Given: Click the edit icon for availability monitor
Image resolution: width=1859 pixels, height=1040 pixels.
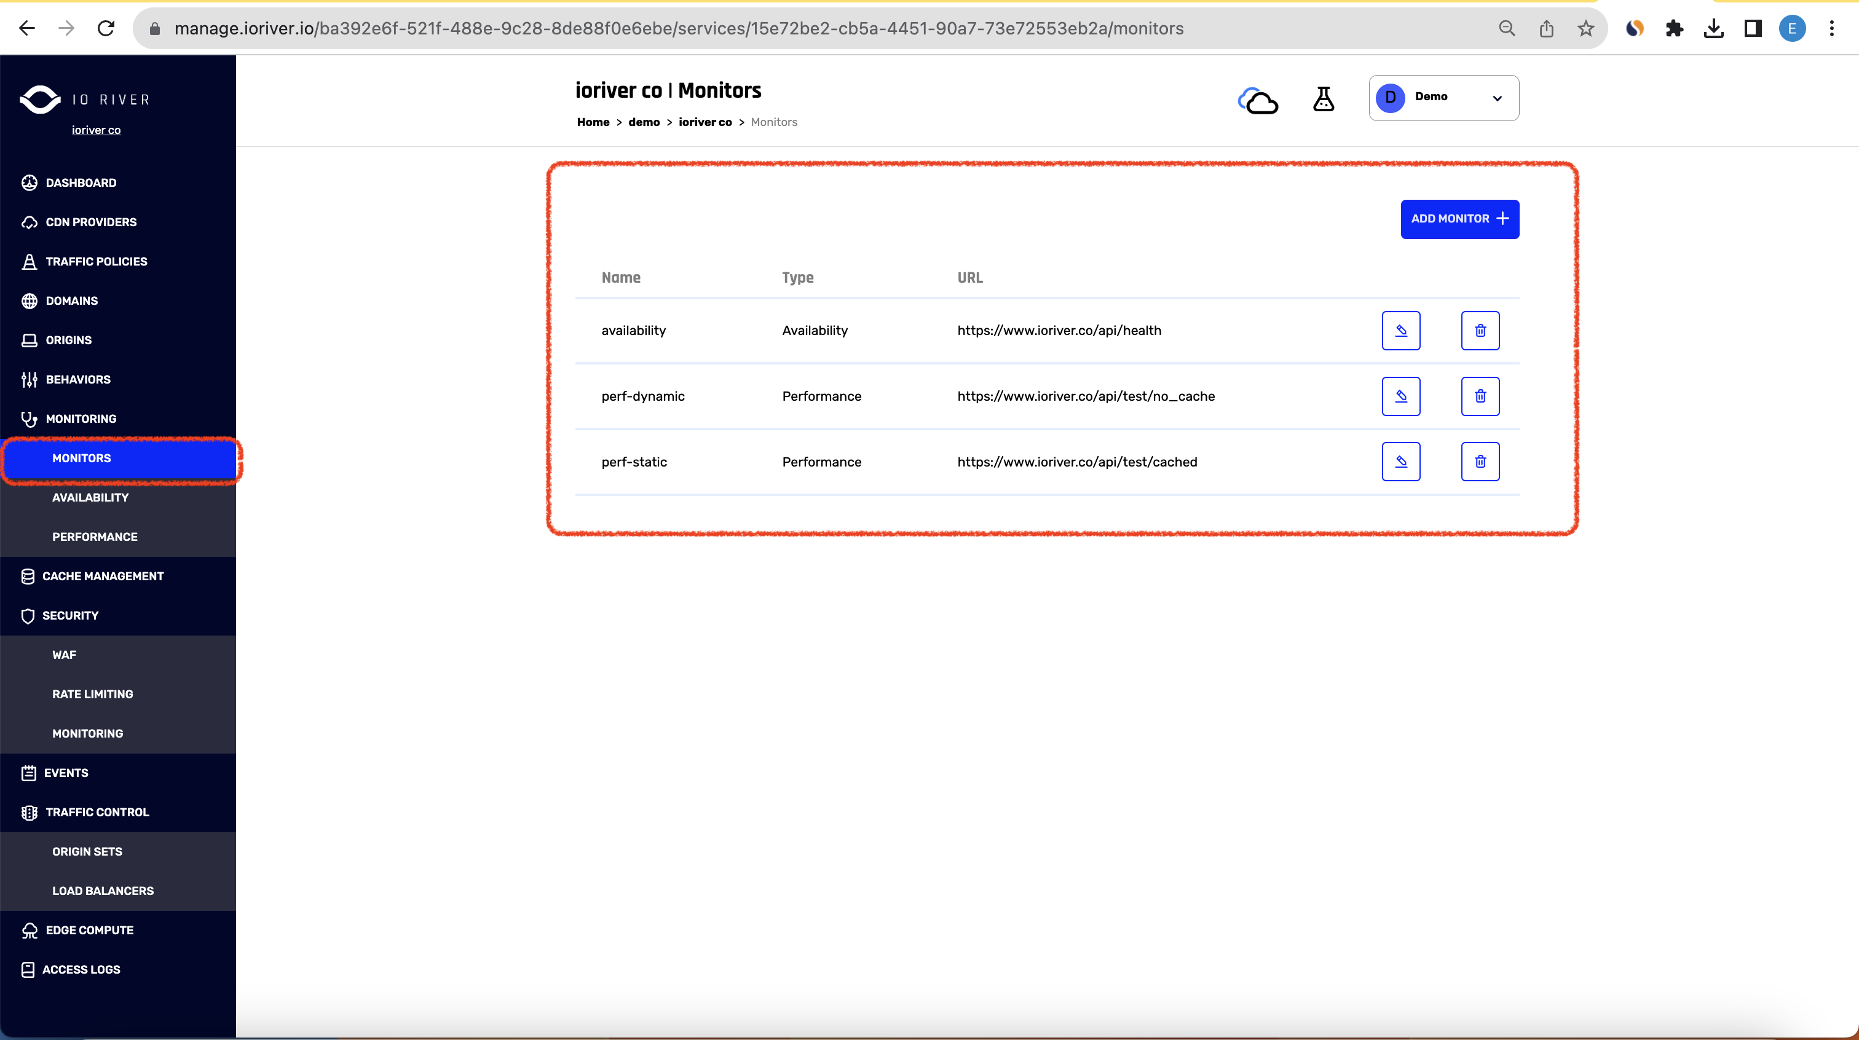Looking at the screenshot, I should pos(1401,331).
